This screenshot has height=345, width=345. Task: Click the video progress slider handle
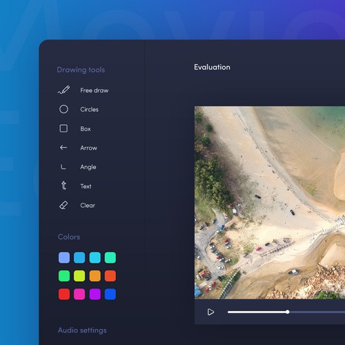[288, 312]
